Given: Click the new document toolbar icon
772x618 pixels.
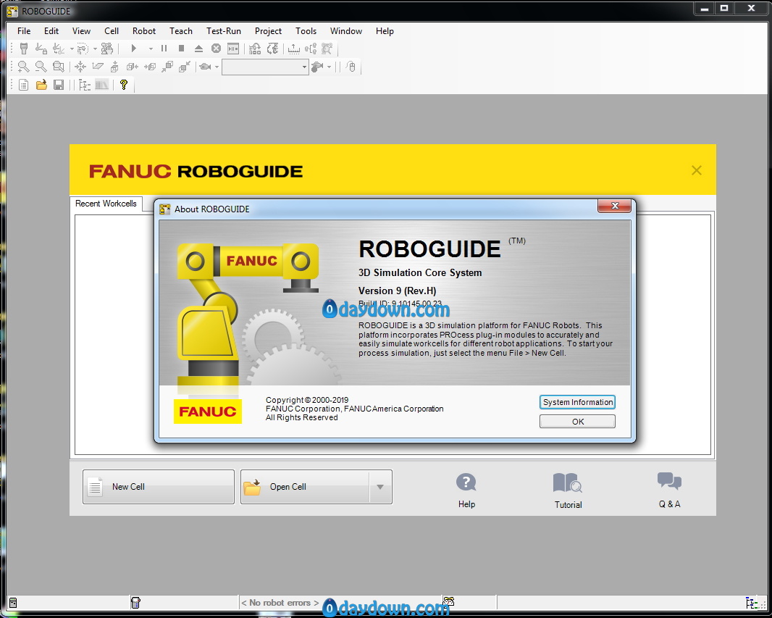Looking at the screenshot, I should [23, 85].
